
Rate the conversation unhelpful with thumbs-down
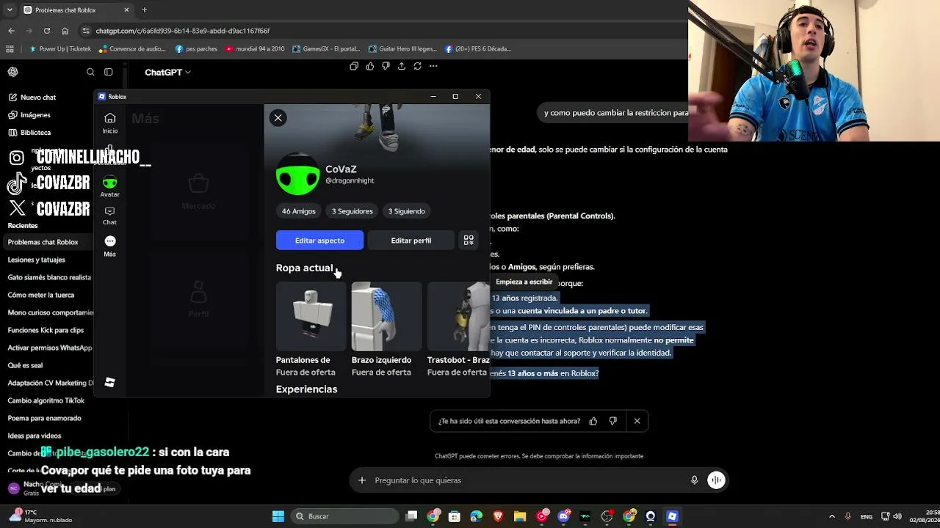point(613,421)
